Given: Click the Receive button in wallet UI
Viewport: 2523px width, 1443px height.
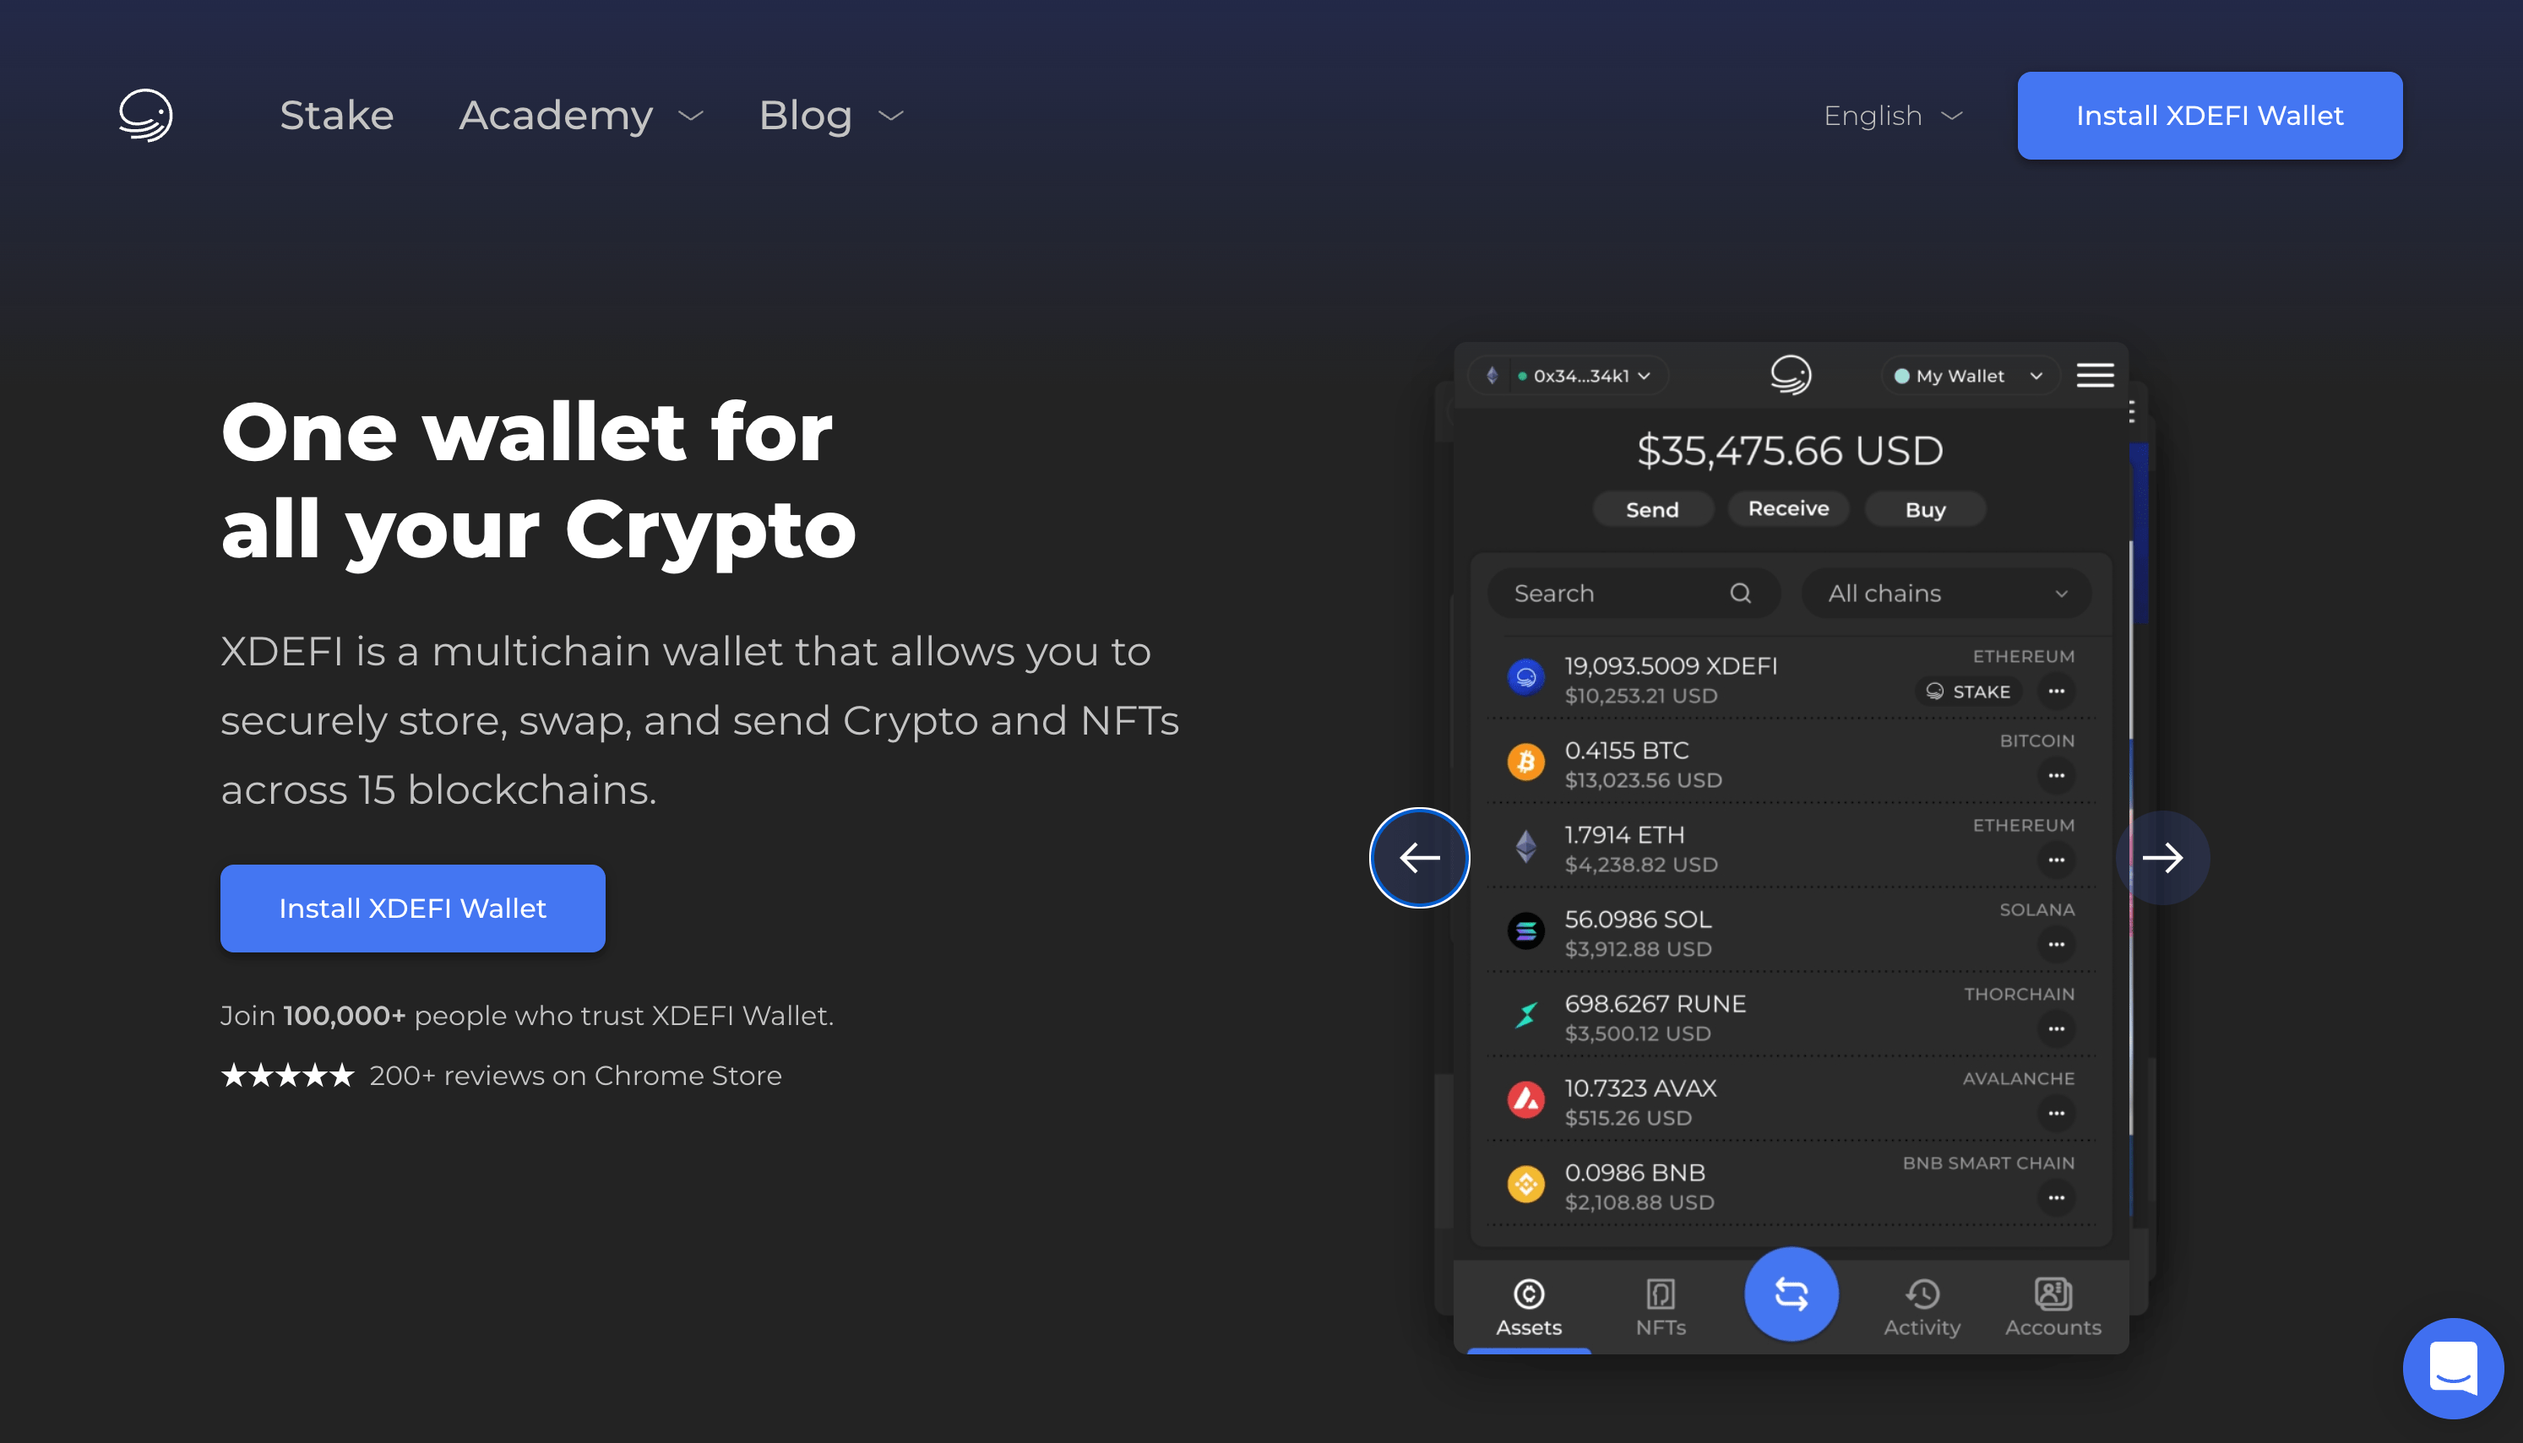Looking at the screenshot, I should [x=1790, y=509].
